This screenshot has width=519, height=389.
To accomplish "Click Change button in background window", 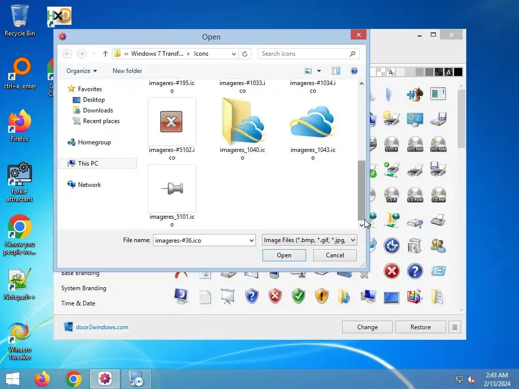I will 367,327.
